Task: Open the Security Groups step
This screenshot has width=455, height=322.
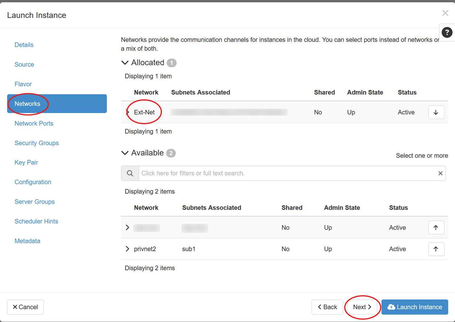Action: click(x=37, y=143)
